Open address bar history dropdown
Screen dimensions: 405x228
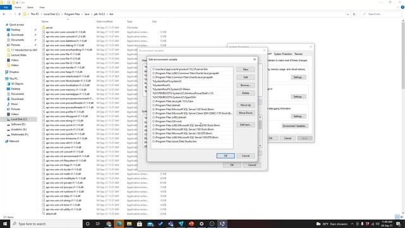click(347, 14)
